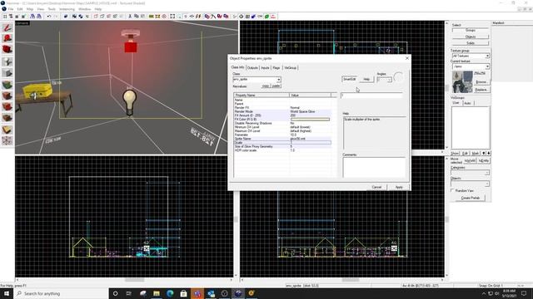Open the Class dropdown in Object Properties
Screen dimensions: 533x299
(x=278, y=80)
